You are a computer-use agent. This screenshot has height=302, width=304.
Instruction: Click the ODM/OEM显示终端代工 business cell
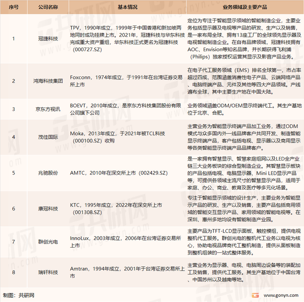click(245, 109)
